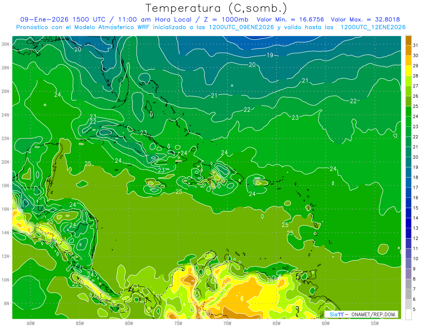Click the legend swatch between 19 and 20
This screenshot has width=425, height=328.
[x=408, y=162]
